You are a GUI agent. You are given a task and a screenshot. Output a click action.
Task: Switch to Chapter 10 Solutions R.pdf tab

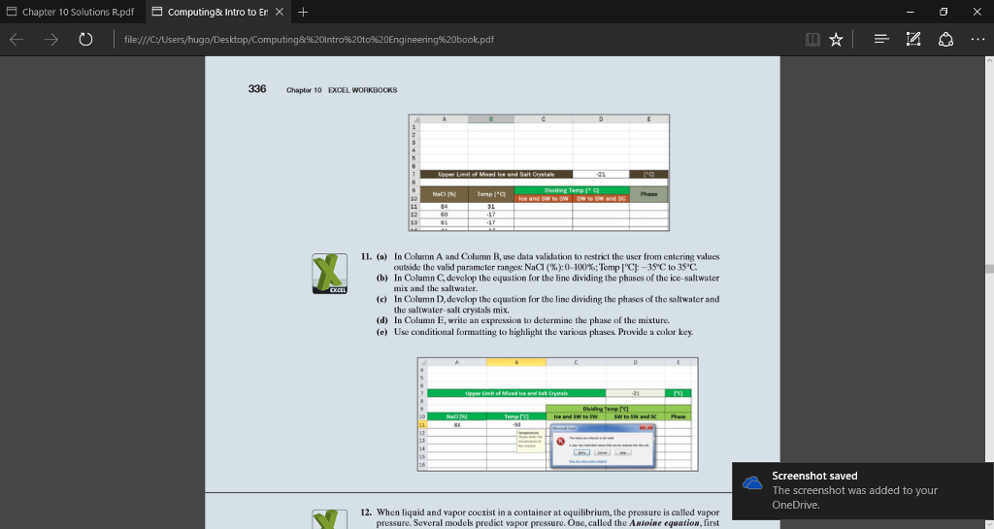(x=72, y=12)
